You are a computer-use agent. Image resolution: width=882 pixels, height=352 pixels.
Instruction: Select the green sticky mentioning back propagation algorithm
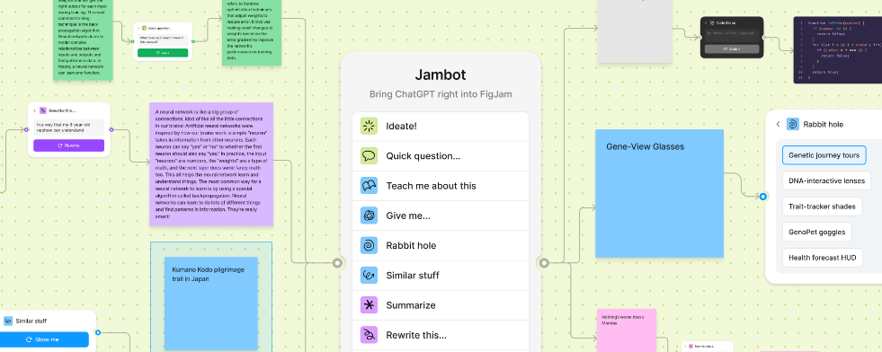pos(84,40)
